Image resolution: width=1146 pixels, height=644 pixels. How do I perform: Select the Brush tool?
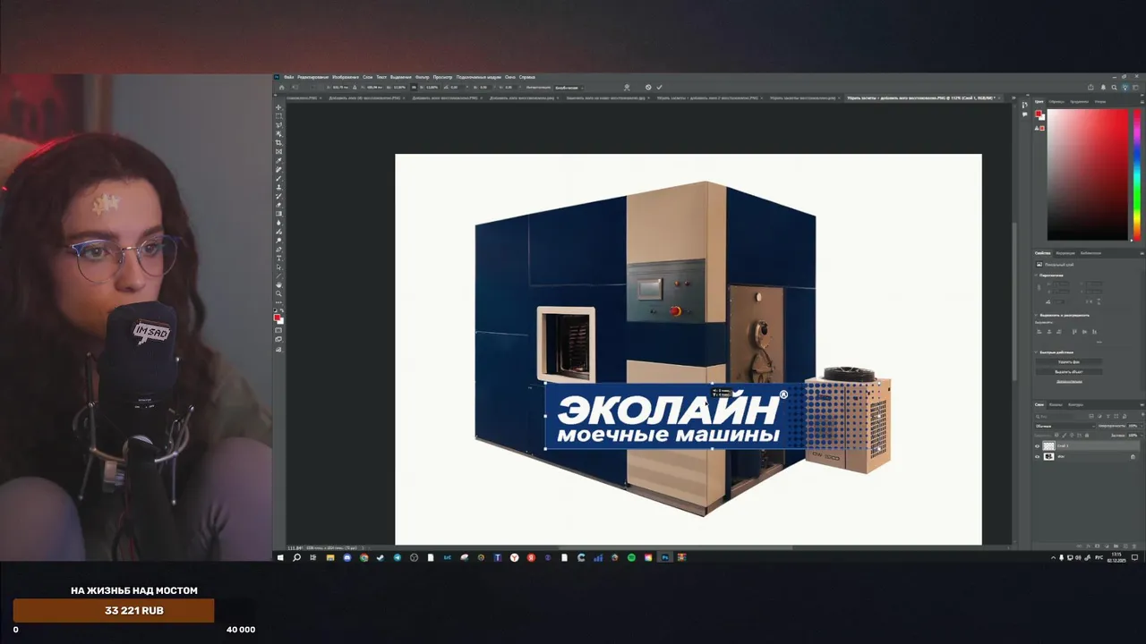[x=278, y=178]
